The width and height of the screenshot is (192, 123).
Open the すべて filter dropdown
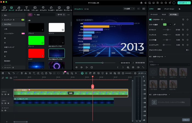[60, 15]
